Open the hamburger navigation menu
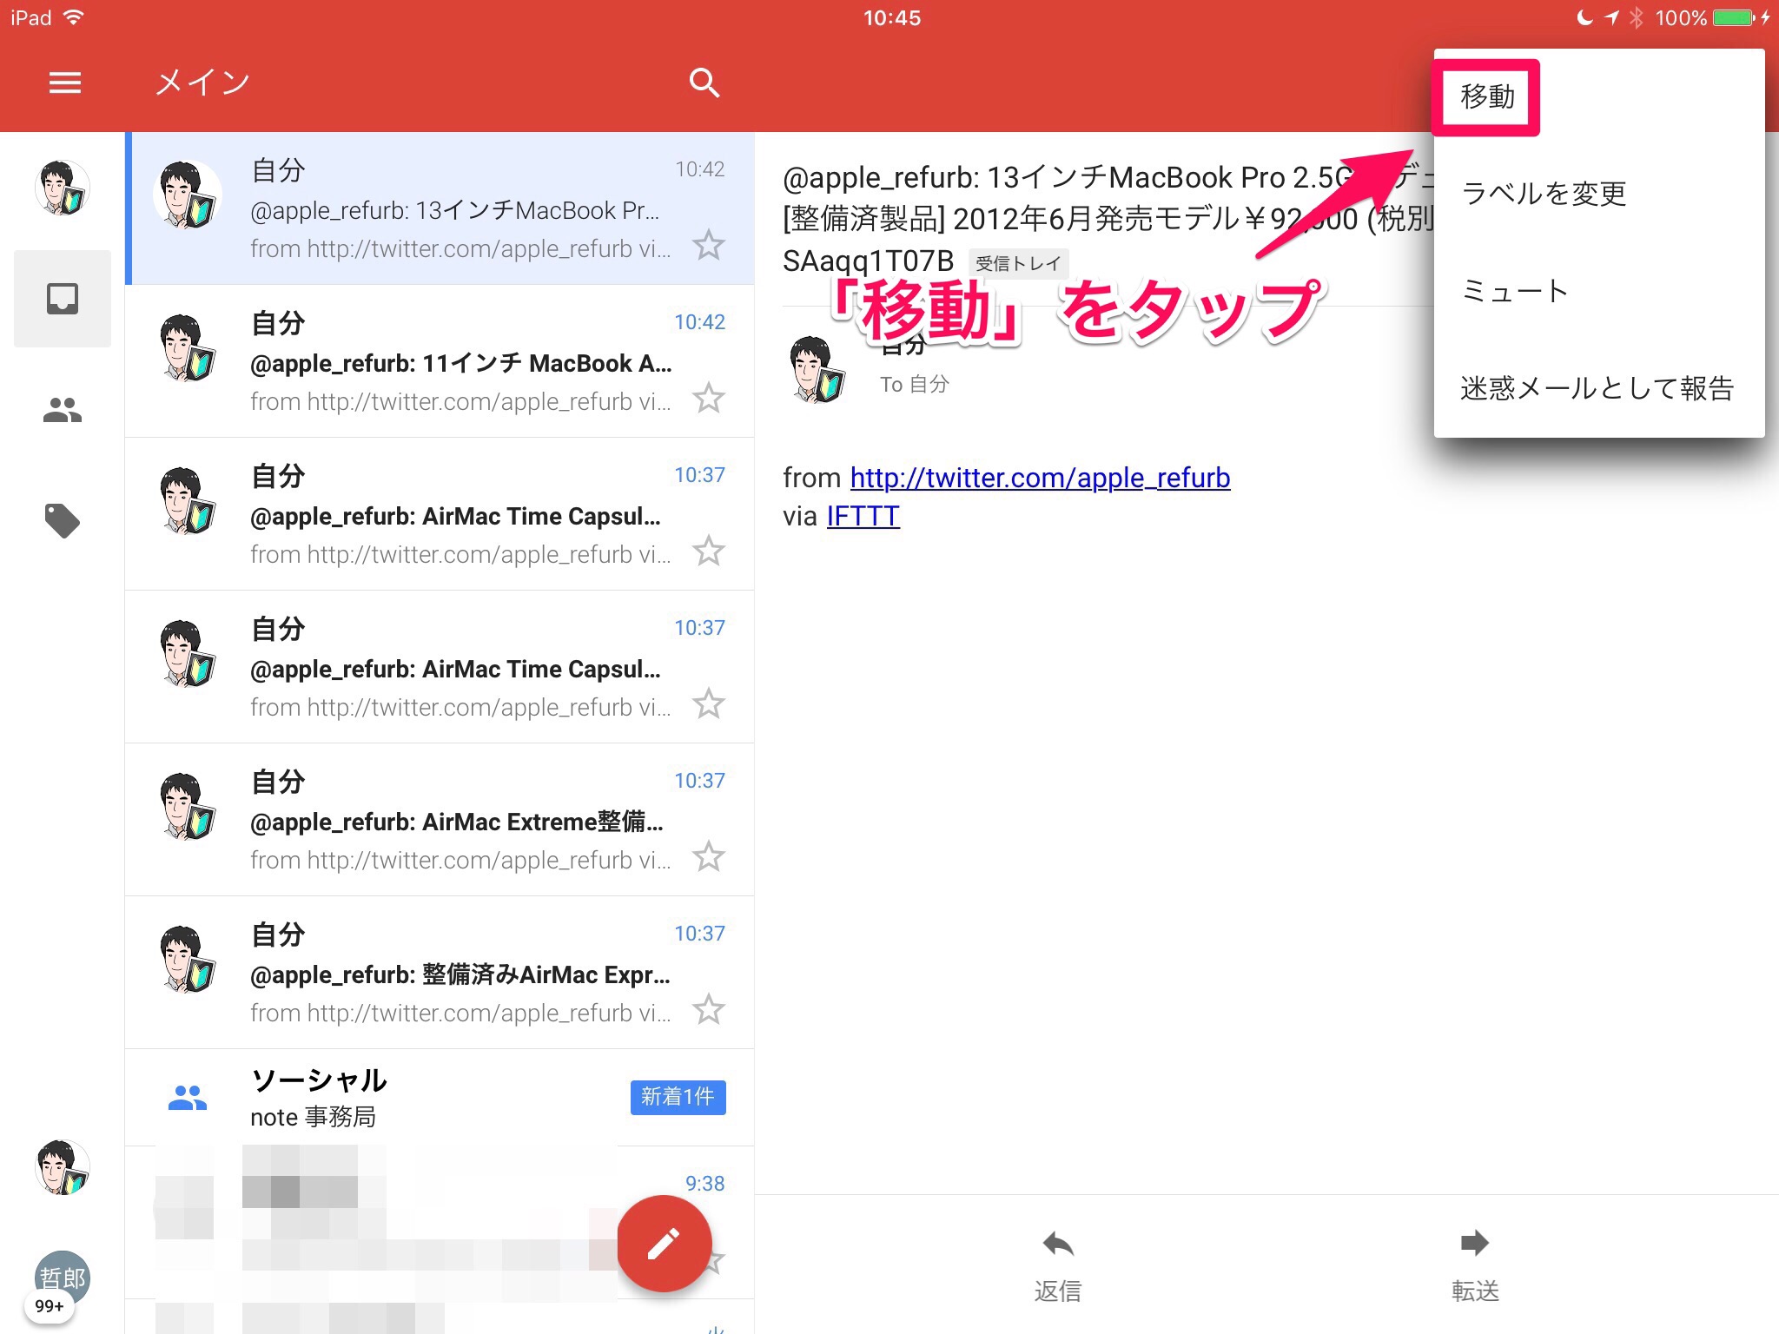The height and width of the screenshot is (1334, 1779). coord(64,83)
